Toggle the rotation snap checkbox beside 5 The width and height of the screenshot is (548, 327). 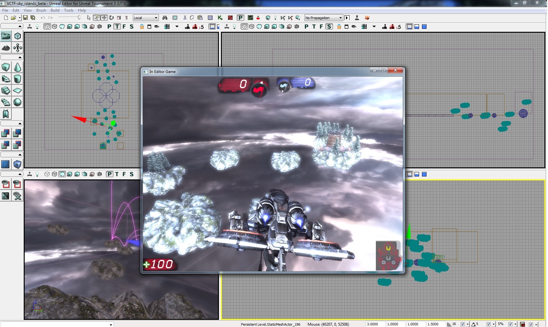point(489,324)
